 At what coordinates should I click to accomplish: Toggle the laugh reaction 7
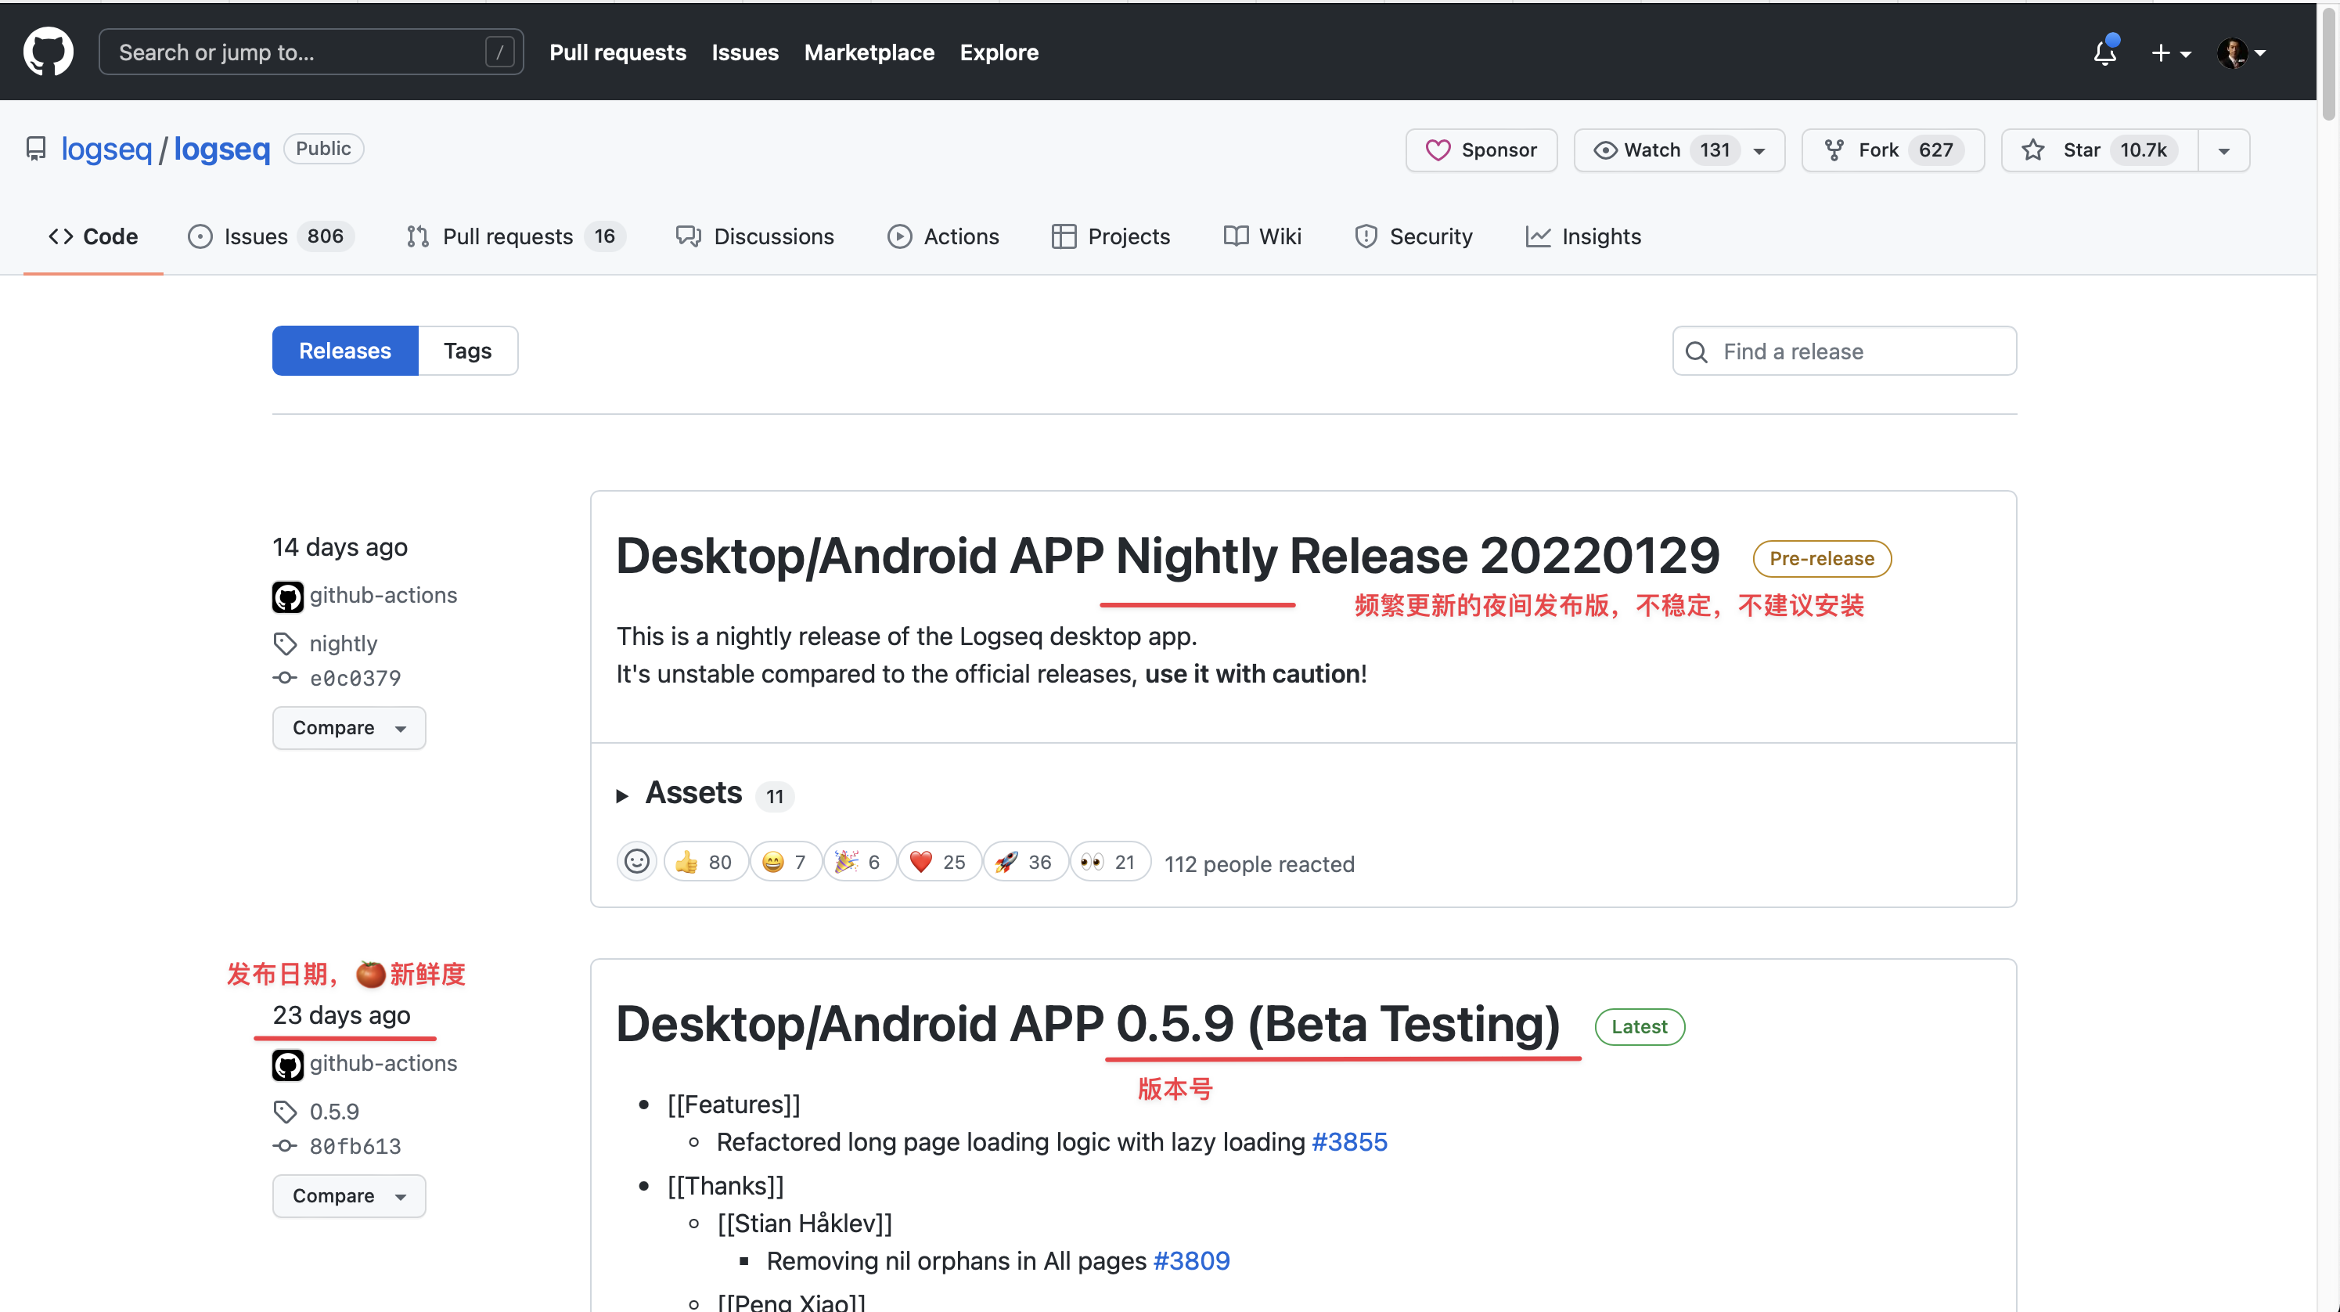tap(786, 861)
